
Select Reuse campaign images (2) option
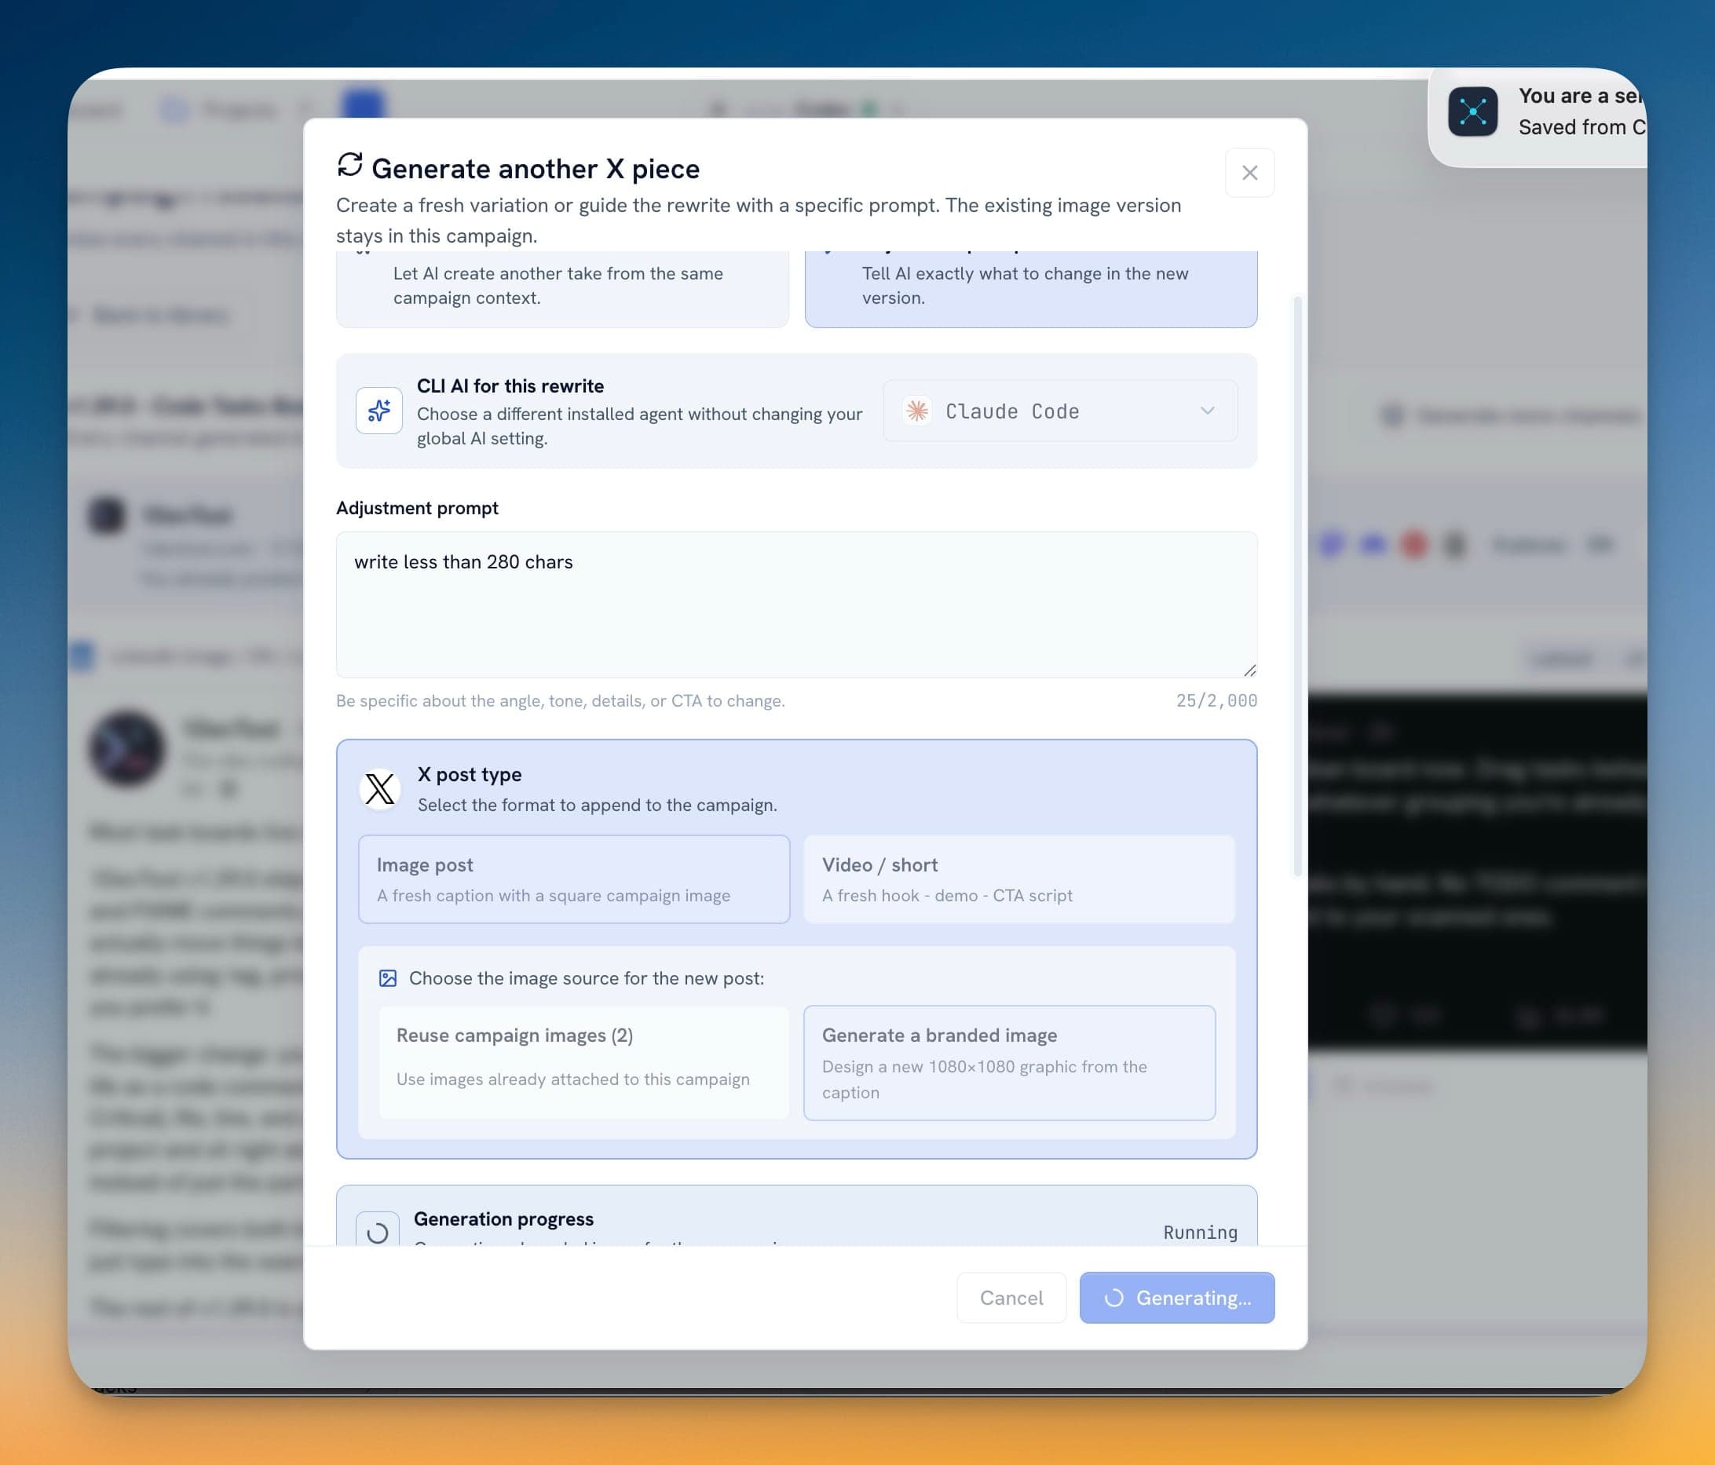point(583,1063)
